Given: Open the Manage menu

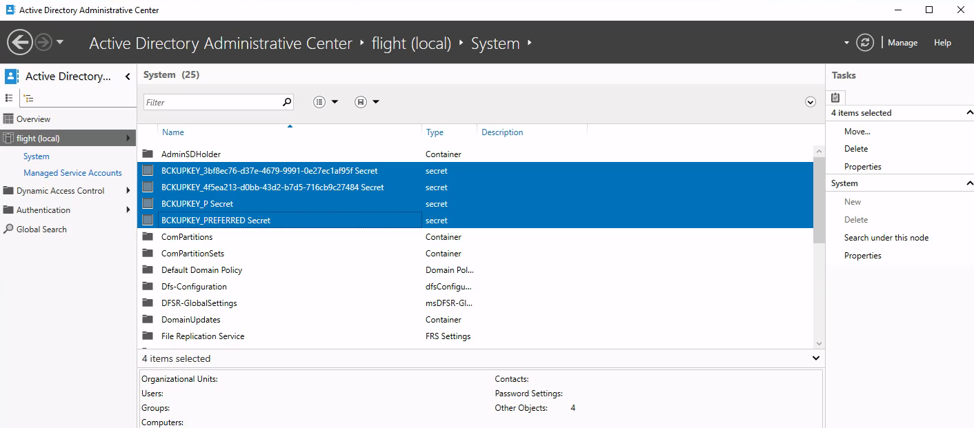Looking at the screenshot, I should click(x=902, y=43).
